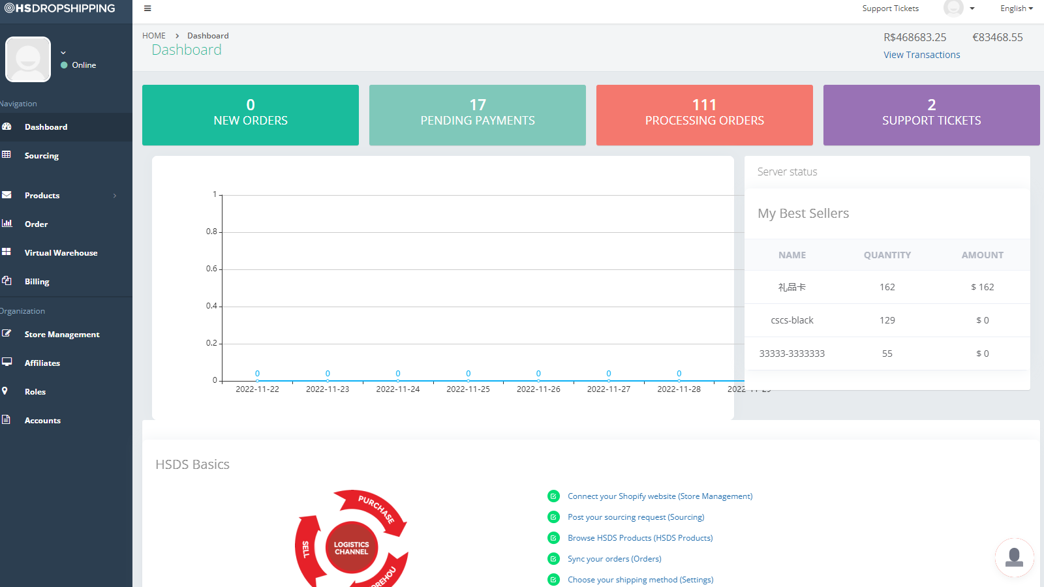Image resolution: width=1044 pixels, height=587 pixels.
Task: Select the Virtual Warehouse sidebar icon
Action: [x=7, y=252]
